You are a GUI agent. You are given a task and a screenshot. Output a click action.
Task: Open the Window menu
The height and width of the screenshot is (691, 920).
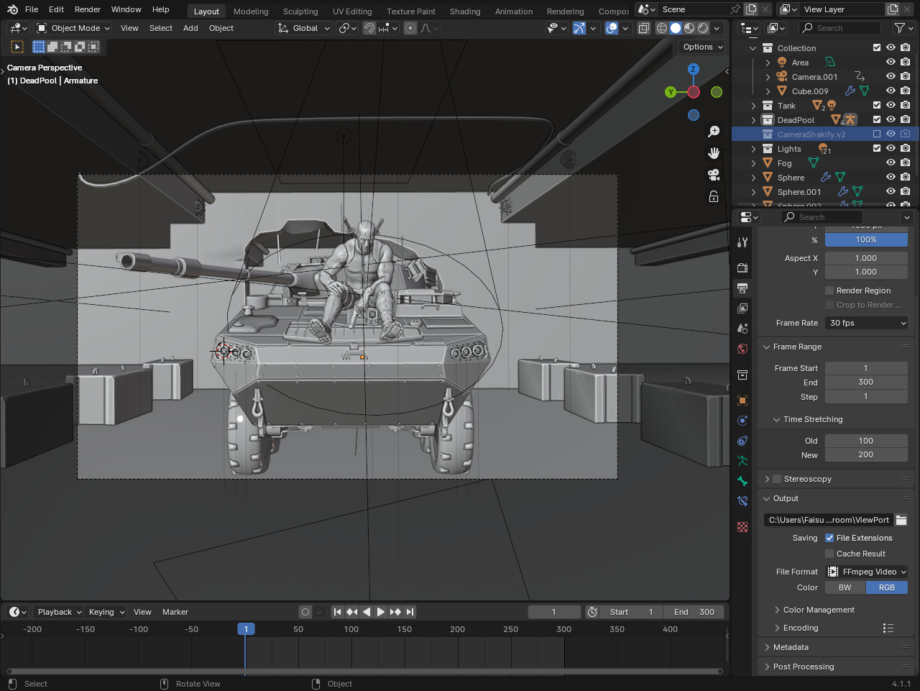[126, 9]
